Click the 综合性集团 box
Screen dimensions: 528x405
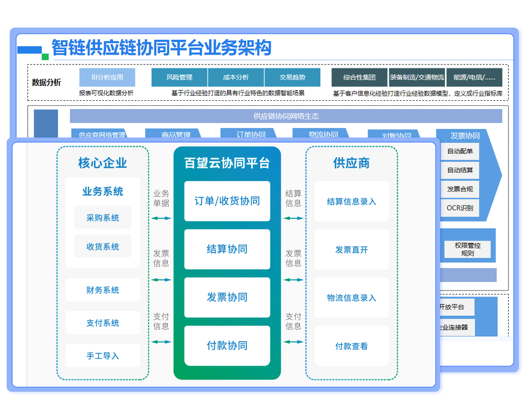click(359, 77)
